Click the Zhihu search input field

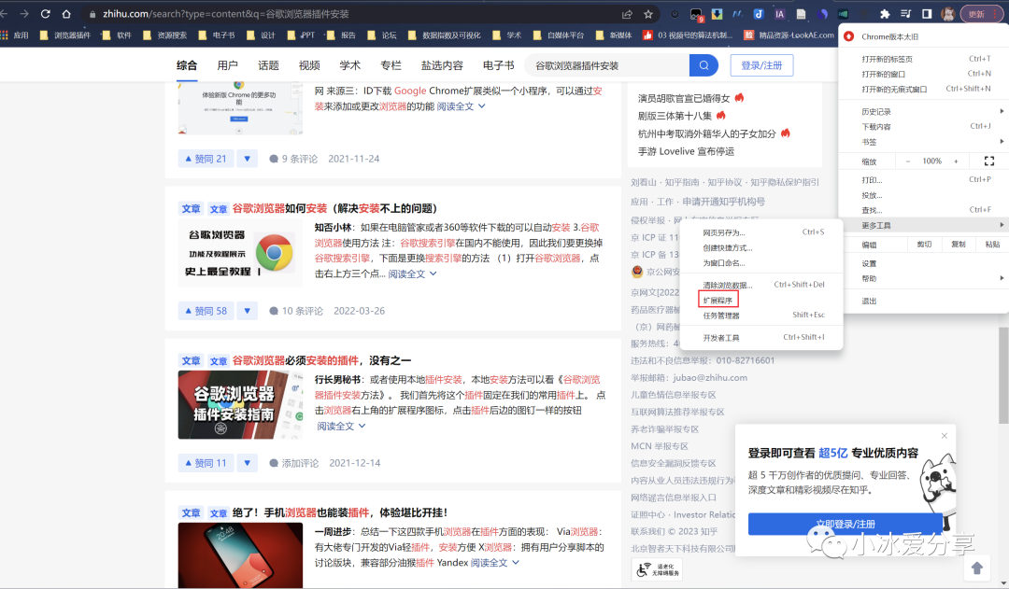607,65
